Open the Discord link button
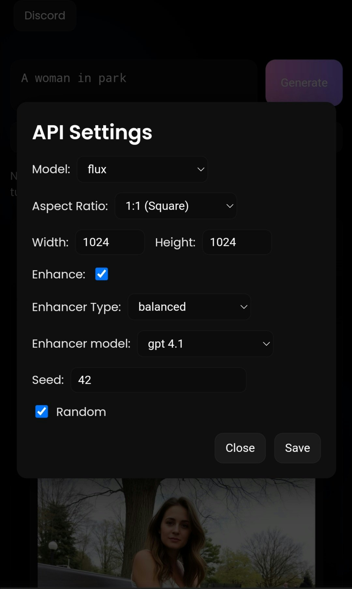This screenshot has height=589, width=352. (45, 15)
